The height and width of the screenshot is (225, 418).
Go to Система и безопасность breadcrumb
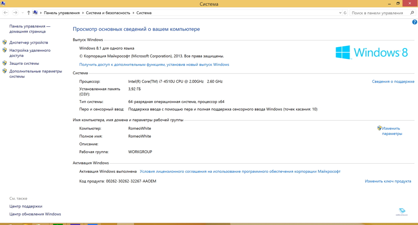[108, 13]
